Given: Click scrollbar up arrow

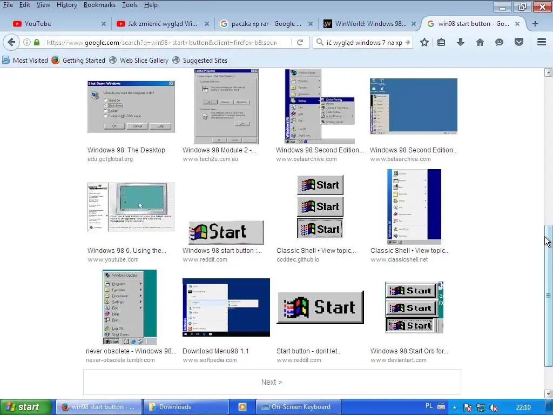Looking at the screenshot, I should click(548, 72).
